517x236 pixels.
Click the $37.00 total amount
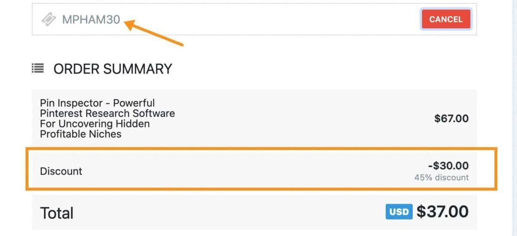442,211
